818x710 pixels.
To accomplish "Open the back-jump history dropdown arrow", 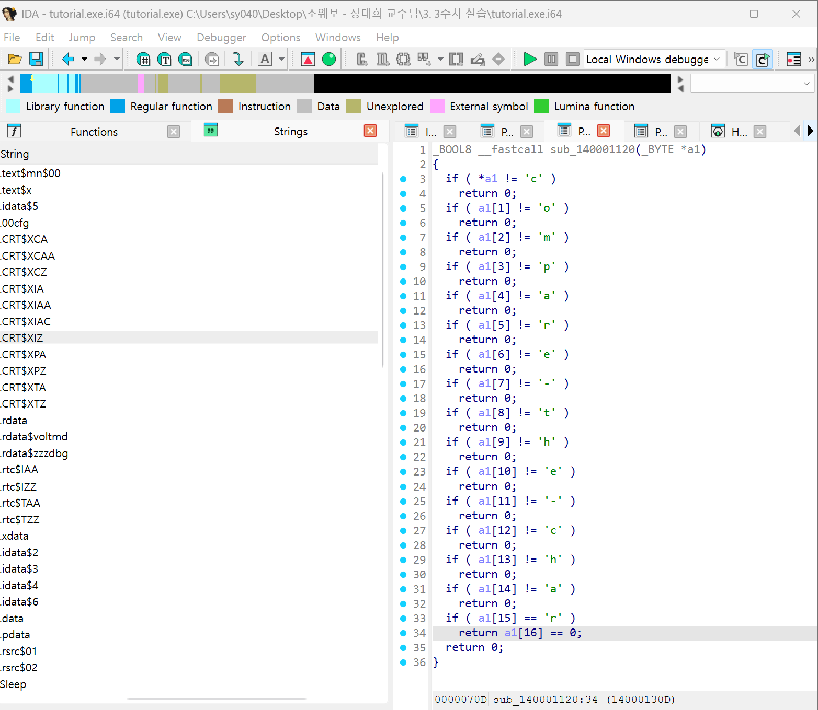I will [x=84, y=59].
